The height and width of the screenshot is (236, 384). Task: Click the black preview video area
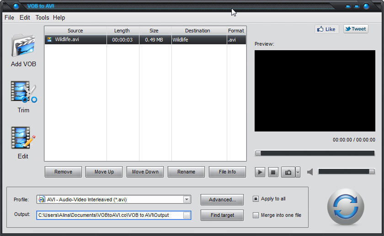tap(315, 91)
